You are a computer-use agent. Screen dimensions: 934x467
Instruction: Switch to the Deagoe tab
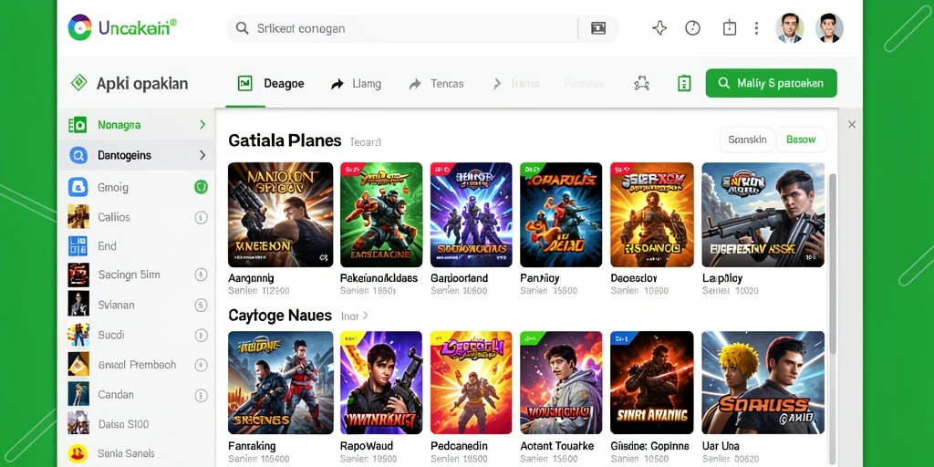(x=271, y=84)
